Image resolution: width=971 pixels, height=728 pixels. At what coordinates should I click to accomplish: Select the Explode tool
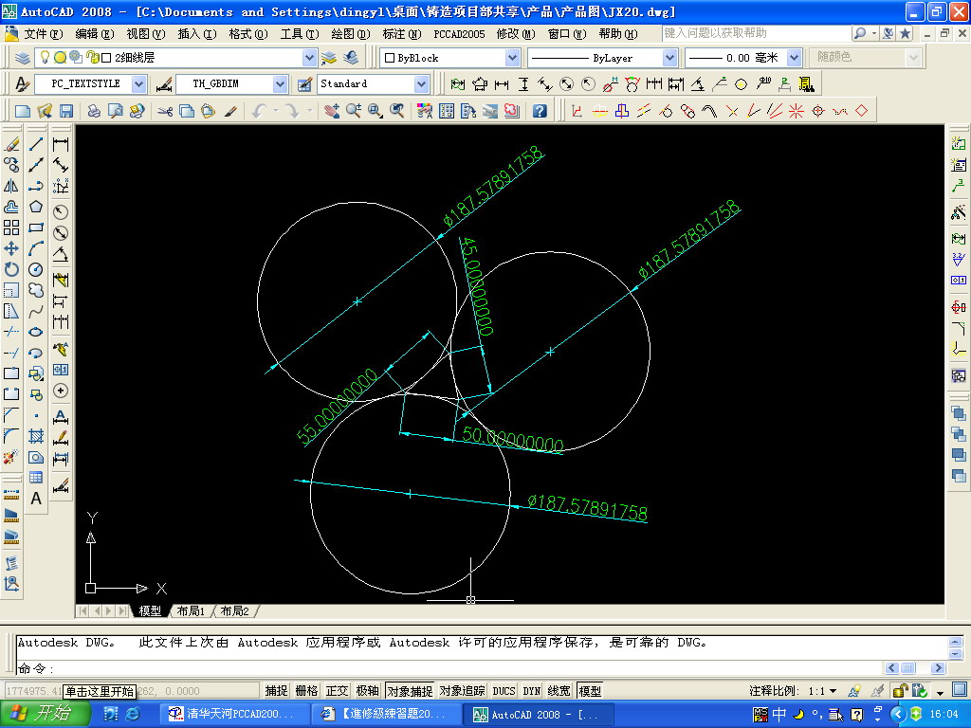coord(11,458)
